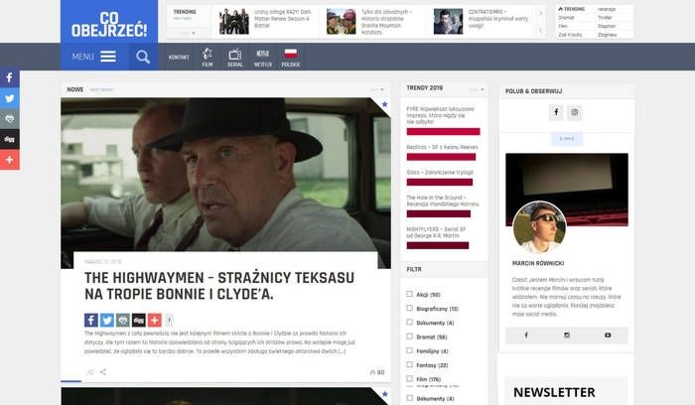Click the POLSKIE flag icon
Viewport: 695px width, 405px height.
pos(291,57)
